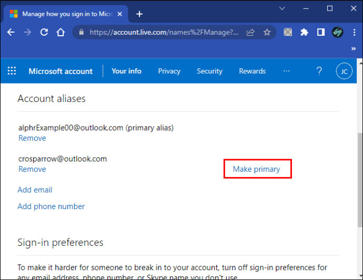Click the Help question mark icon
The height and width of the screenshot is (280, 363).
(319, 71)
